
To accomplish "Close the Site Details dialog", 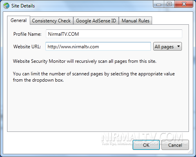I will coord(184,4).
